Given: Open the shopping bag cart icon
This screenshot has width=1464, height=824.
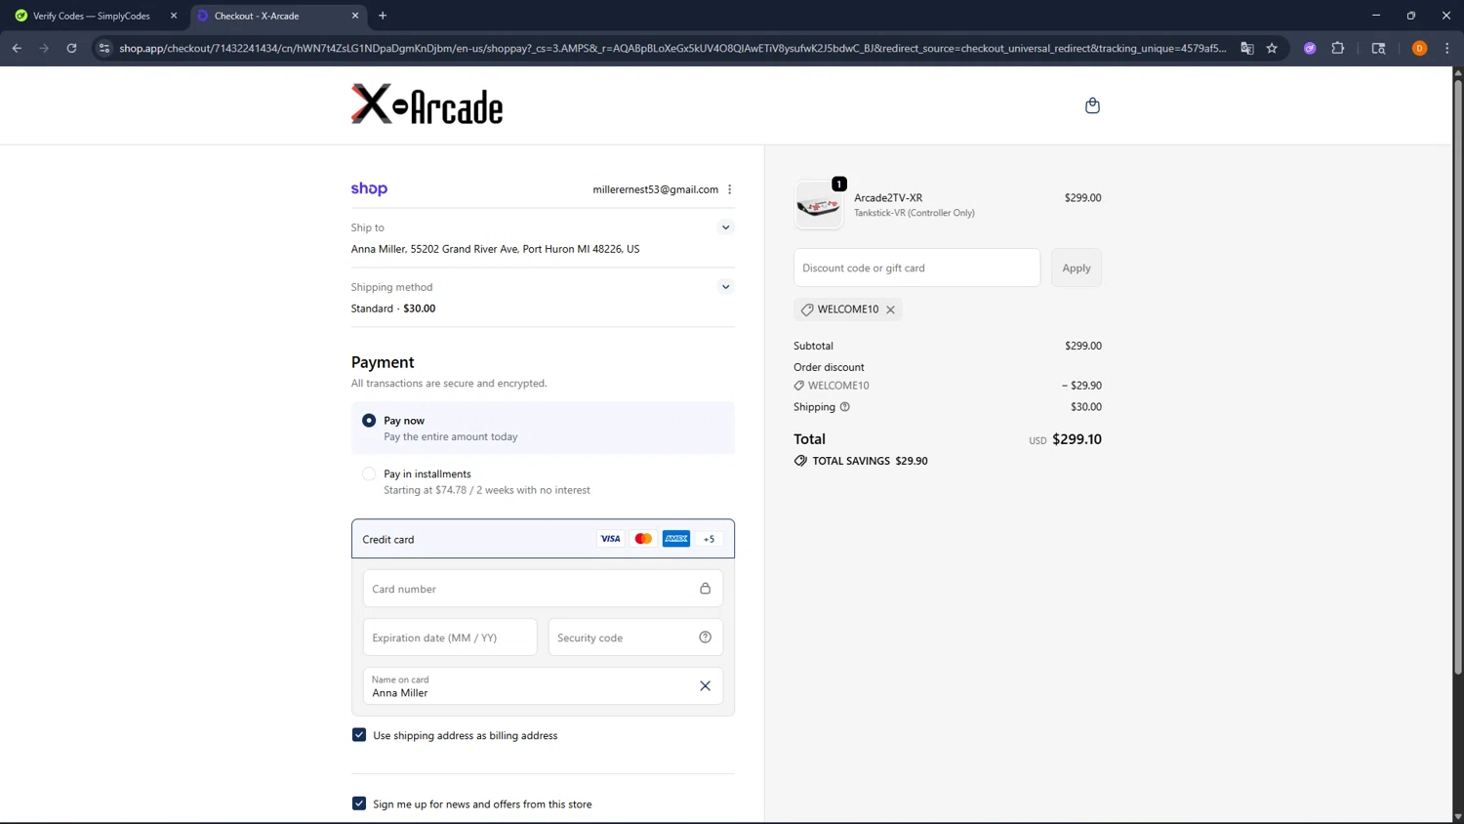Looking at the screenshot, I should tap(1092, 105).
